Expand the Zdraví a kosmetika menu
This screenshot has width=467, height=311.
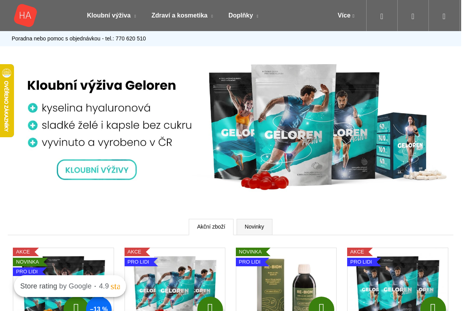(x=182, y=16)
